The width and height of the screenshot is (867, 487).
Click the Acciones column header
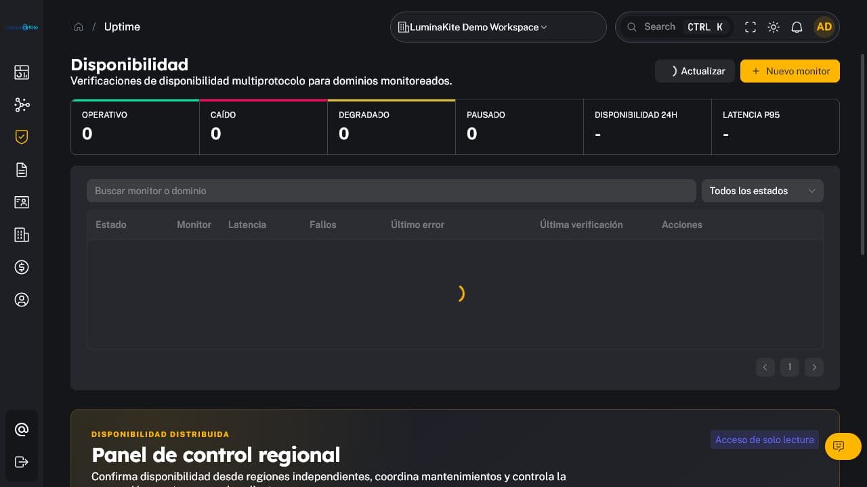point(682,225)
